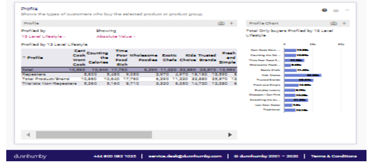Viewport: 369px width, 165px height.
Task: Open the 13 Level Lifestyle dropdown
Action: [x=43, y=37]
